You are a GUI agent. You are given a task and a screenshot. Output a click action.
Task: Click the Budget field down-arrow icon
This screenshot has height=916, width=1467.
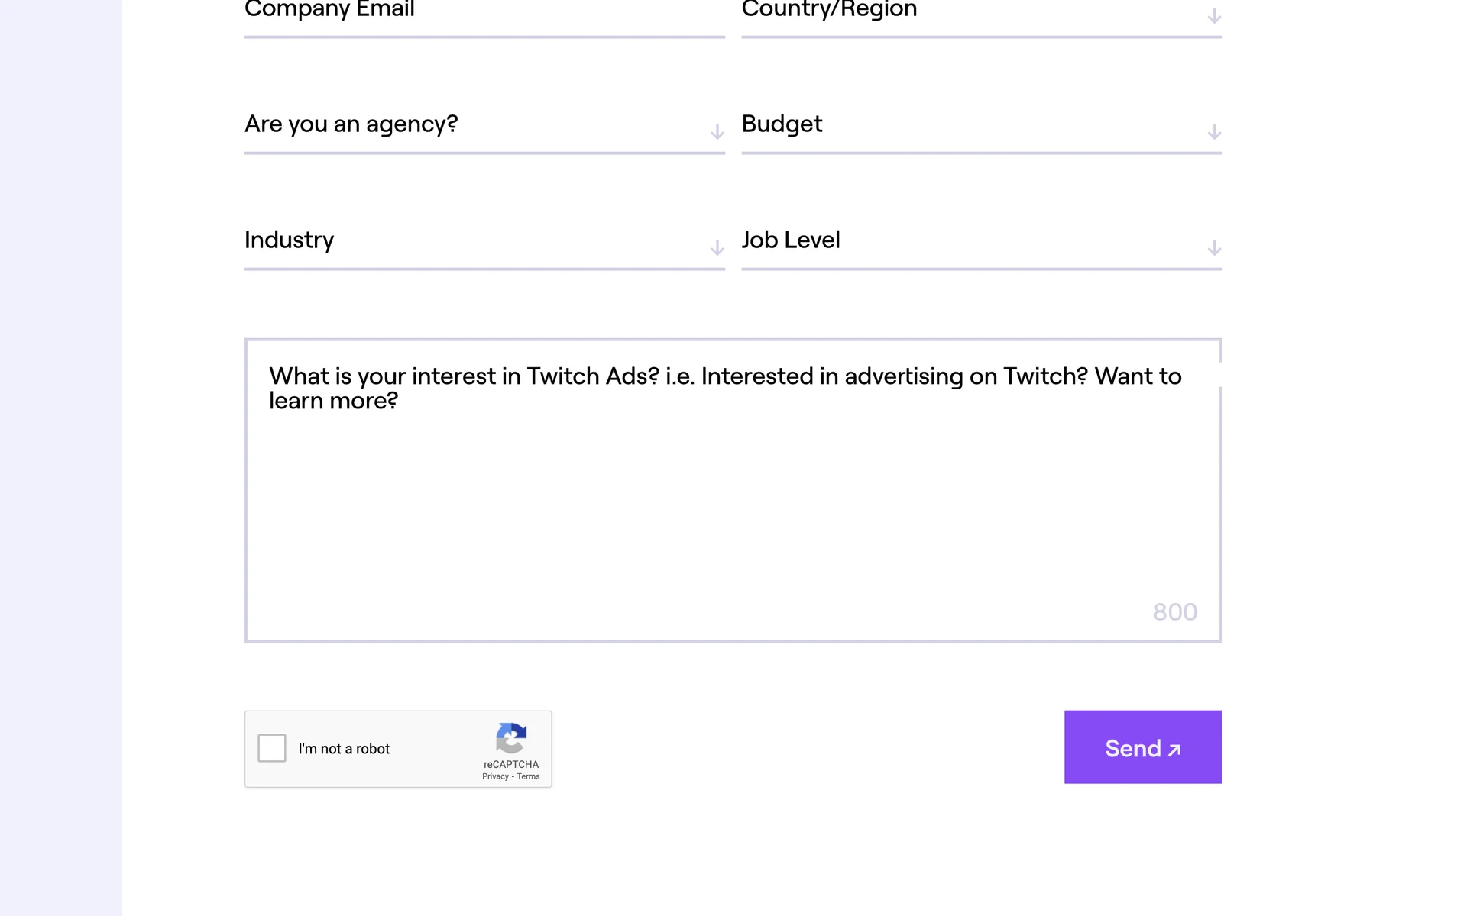click(x=1214, y=132)
